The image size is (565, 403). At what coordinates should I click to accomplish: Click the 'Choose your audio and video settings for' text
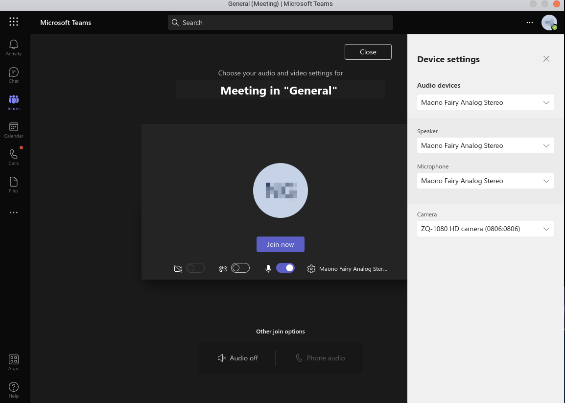pos(281,73)
